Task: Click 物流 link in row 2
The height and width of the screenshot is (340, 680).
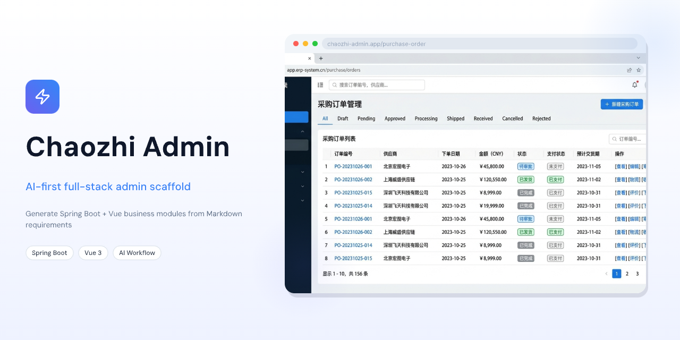Action: click(634, 180)
